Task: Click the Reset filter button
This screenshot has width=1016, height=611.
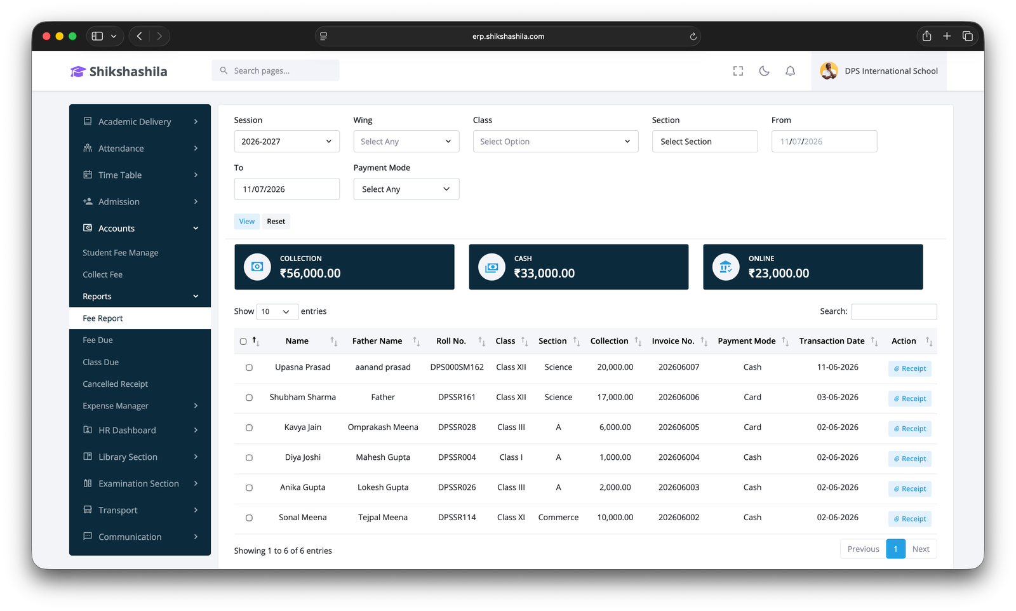Action: click(276, 221)
